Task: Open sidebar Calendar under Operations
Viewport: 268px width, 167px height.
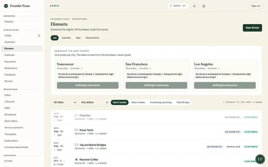Action: [22, 55]
